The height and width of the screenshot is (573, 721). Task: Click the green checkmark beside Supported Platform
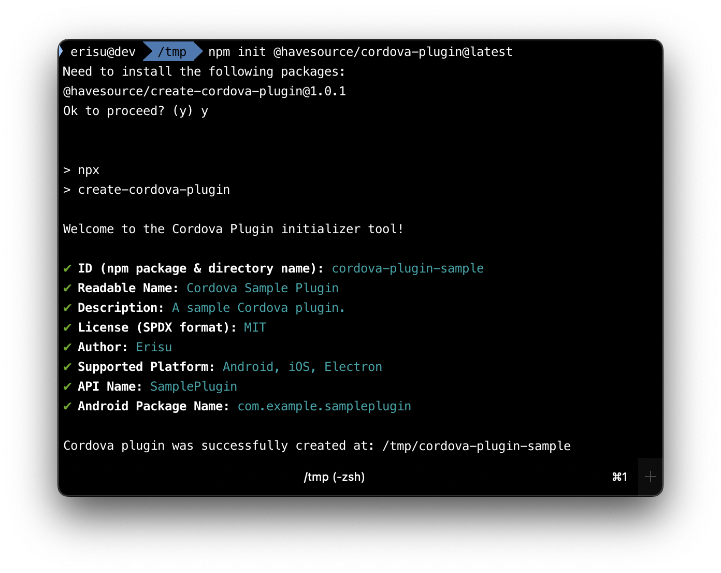click(x=67, y=367)
